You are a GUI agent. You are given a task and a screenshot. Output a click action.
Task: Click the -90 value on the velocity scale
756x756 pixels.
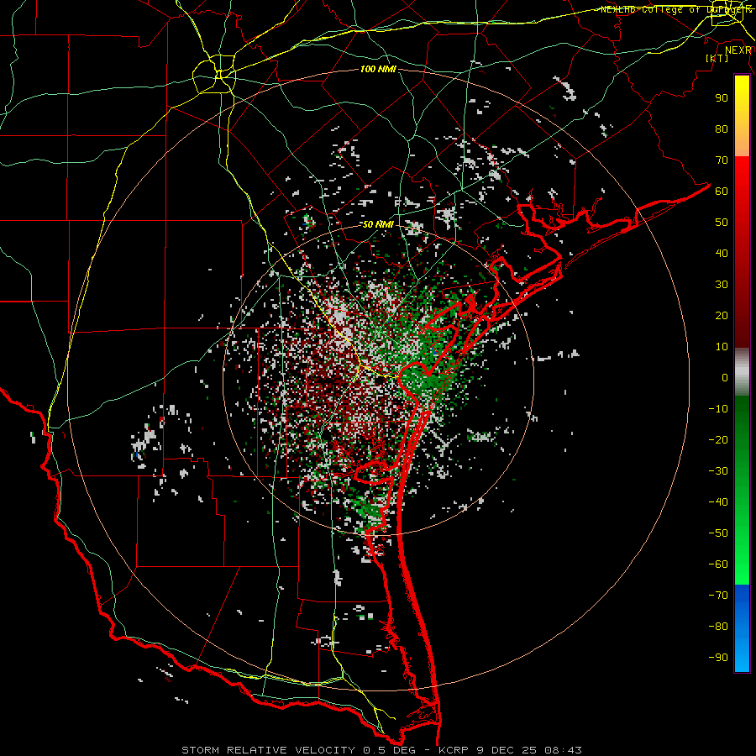coord(718,658)
